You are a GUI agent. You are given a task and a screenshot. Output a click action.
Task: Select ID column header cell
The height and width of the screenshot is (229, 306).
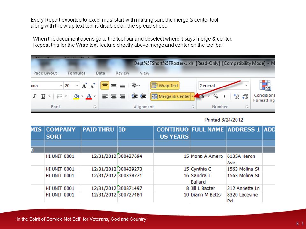click(135, 133)
